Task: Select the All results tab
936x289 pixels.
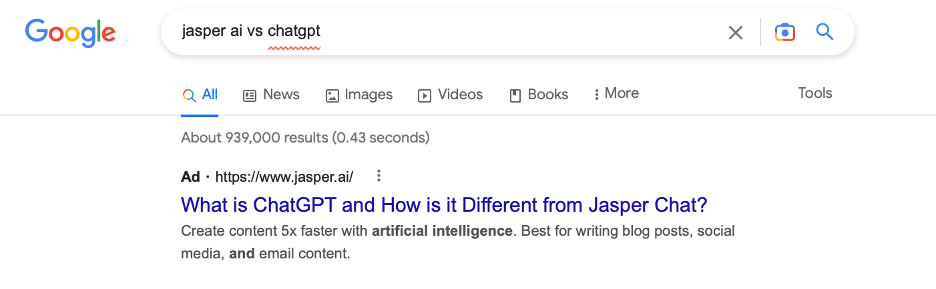Action: [x=200, y=95]
